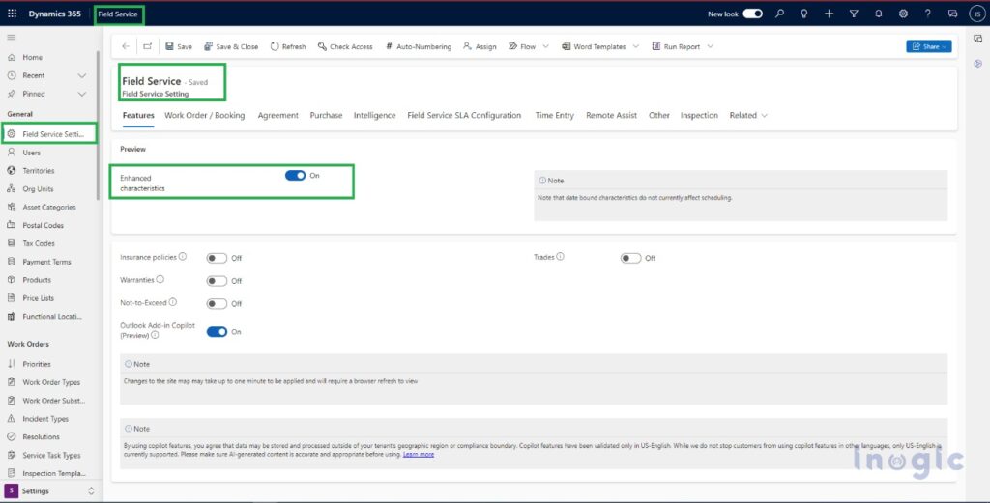This screenshot has width=990, height=503.
Task: Click Run Report command
Action: pos(676,46)
